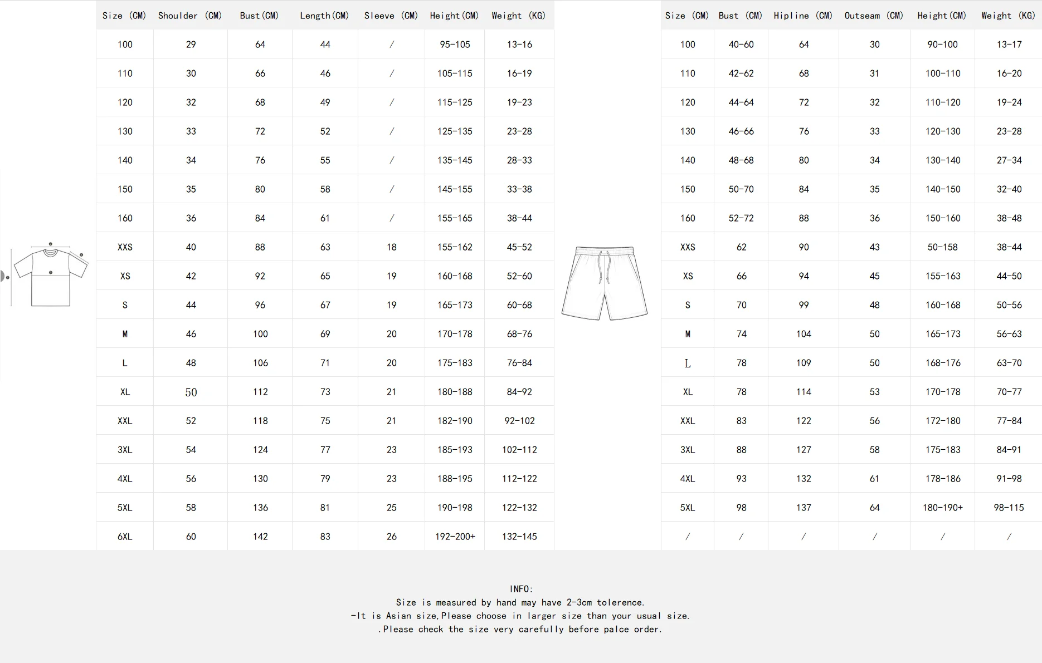Click bust value 142 for 6XL

(260, 537)
